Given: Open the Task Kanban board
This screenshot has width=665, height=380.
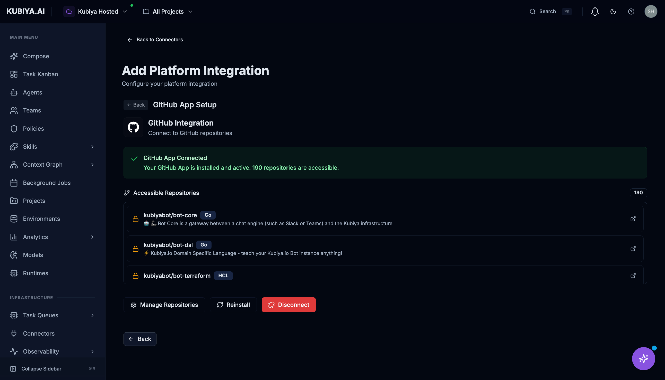Looking at the screenshot, I should coord(40,74).
